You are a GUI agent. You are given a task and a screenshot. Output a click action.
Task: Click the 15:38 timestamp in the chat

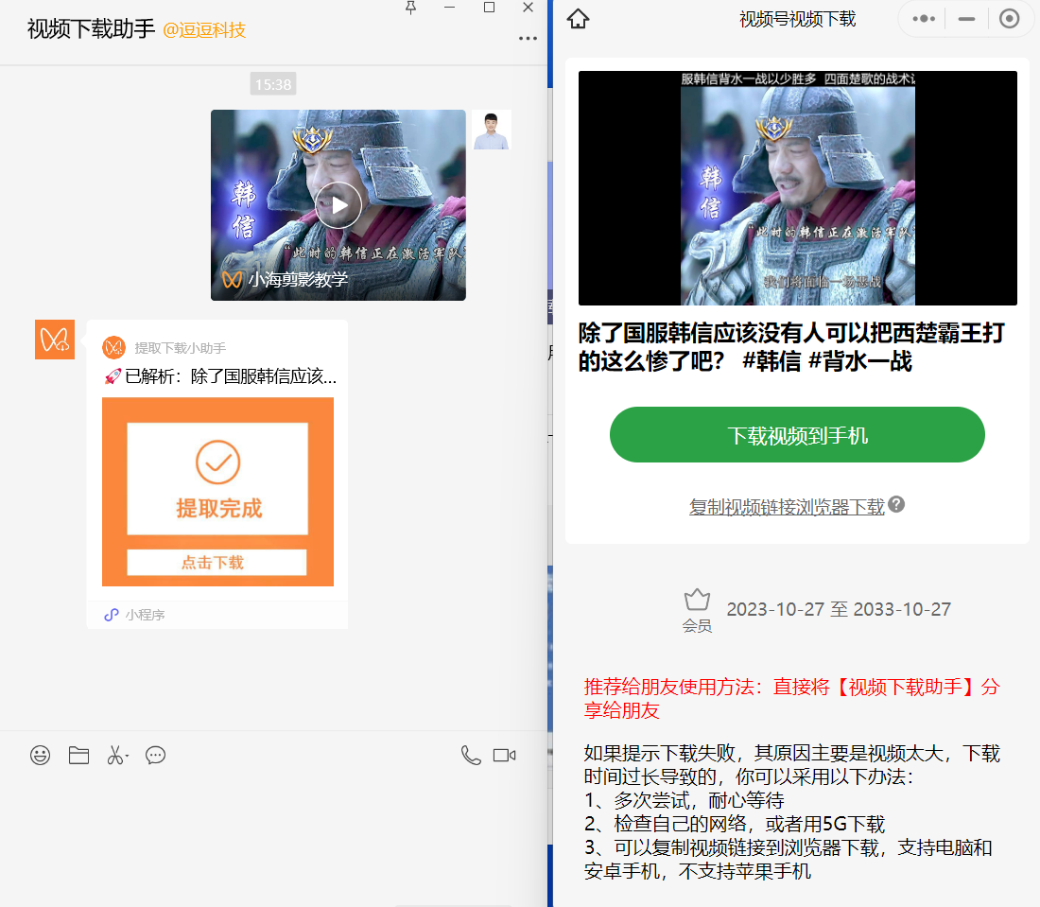coord(273,84)
